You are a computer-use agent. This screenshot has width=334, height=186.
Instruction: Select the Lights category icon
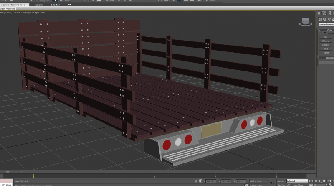(x=329, y=19)
